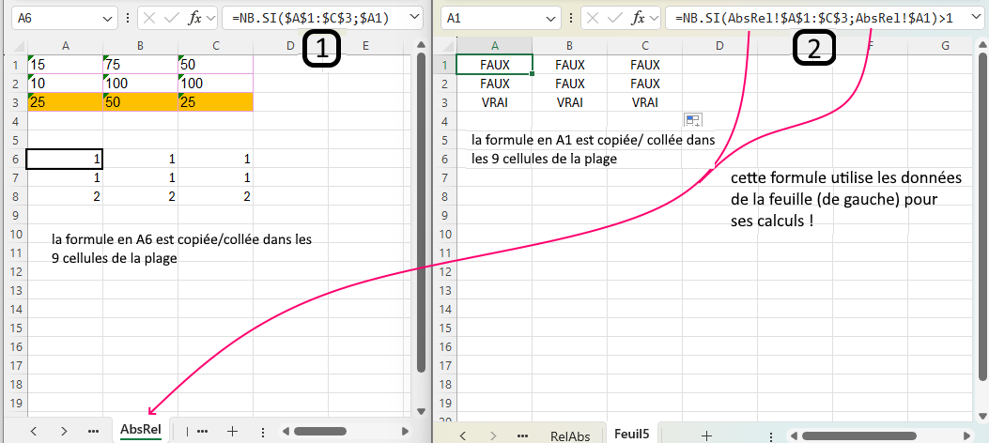Click the paste options icon below cell C3
Screen dimensions: 989x443
click(693, 120)
